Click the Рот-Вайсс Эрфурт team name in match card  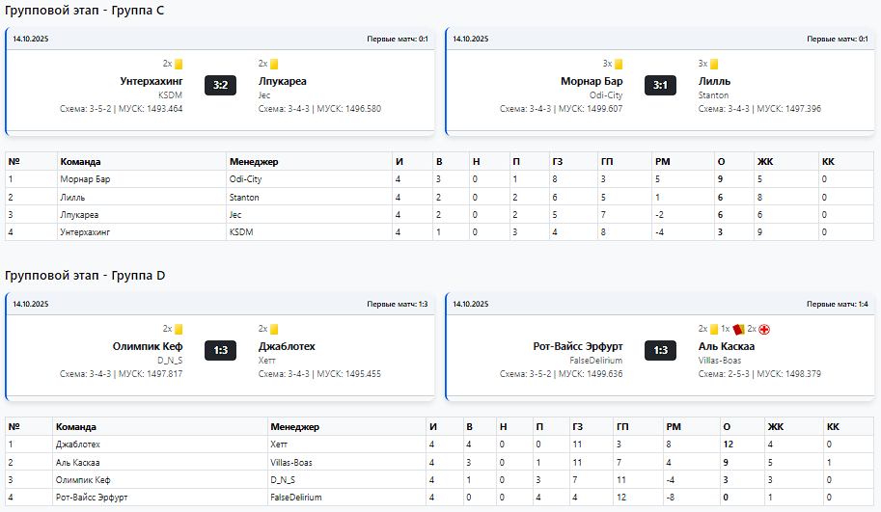click(x=578, y=346)
